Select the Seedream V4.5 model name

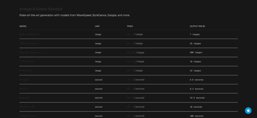coord(28,43)
